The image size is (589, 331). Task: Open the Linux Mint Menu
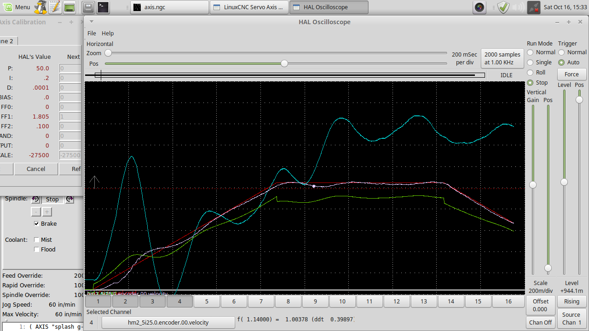coord(16,7)
